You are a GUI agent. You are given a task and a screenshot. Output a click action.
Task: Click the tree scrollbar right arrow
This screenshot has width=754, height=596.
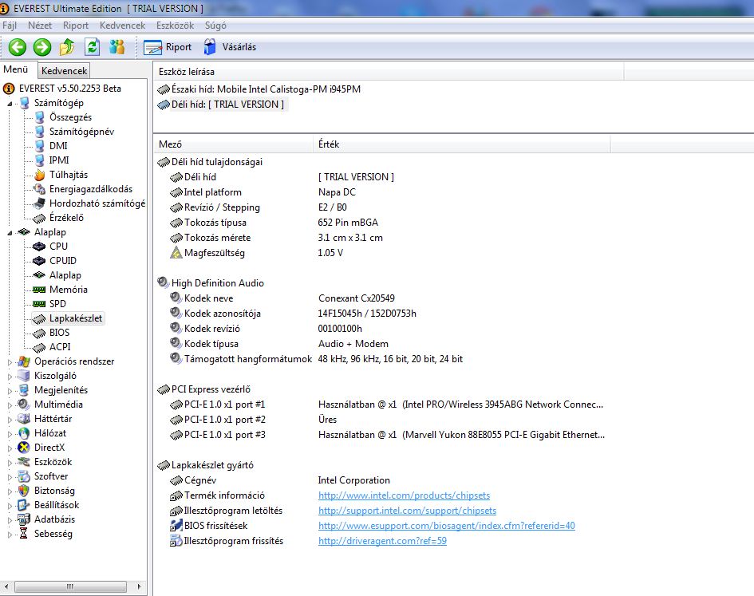point(139,586)
